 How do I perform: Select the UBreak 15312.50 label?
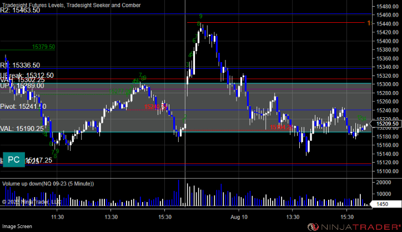click(27, 75)
